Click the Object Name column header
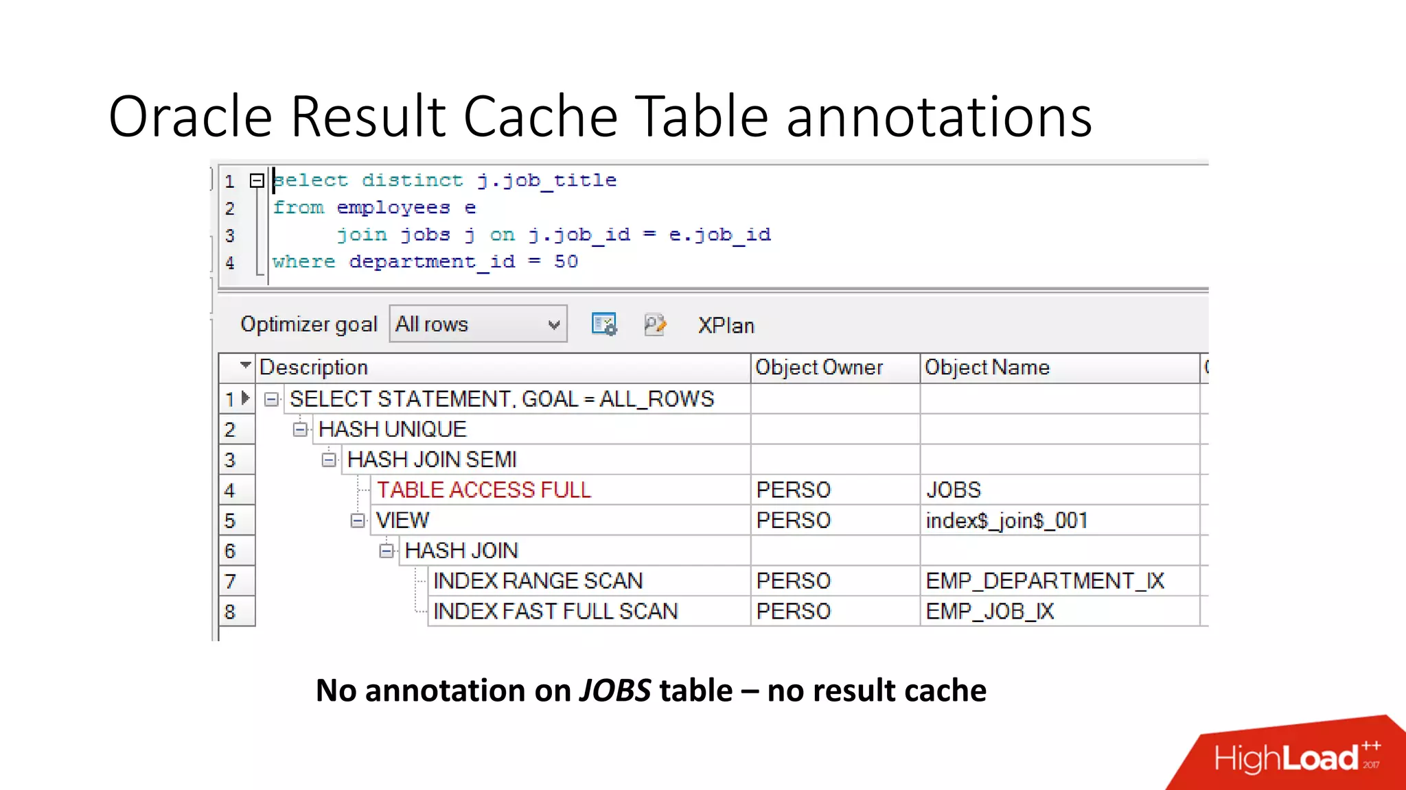Screen dimensions: 1406x790 click(1060, 368)
